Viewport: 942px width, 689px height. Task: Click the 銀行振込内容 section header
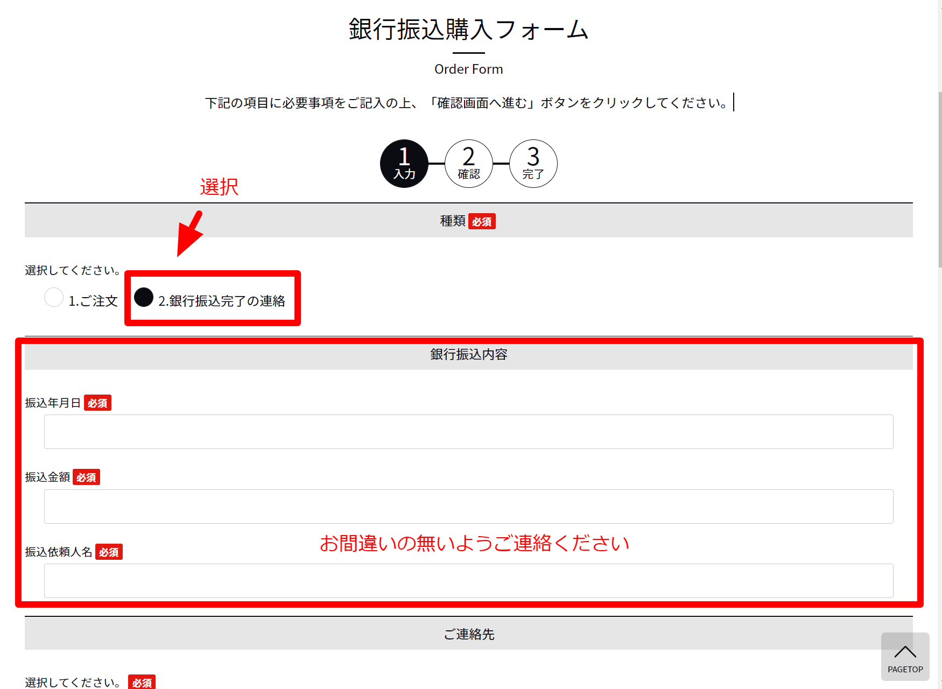pos(468,355)
